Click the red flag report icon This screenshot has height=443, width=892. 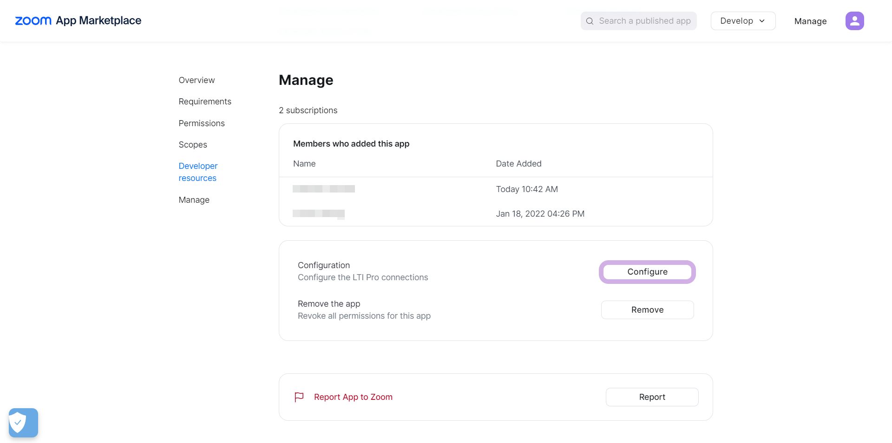click(299, 397)
